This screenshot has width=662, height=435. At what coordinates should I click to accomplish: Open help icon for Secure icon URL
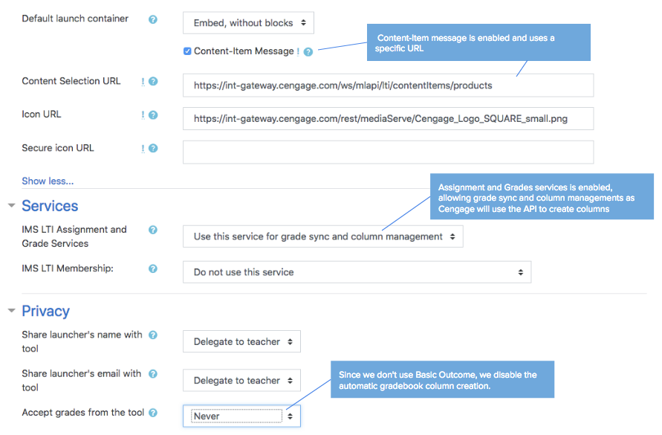pyautogui.click(x=153, y=148)
